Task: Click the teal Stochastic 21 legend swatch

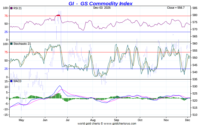Action: click(11, 44)
